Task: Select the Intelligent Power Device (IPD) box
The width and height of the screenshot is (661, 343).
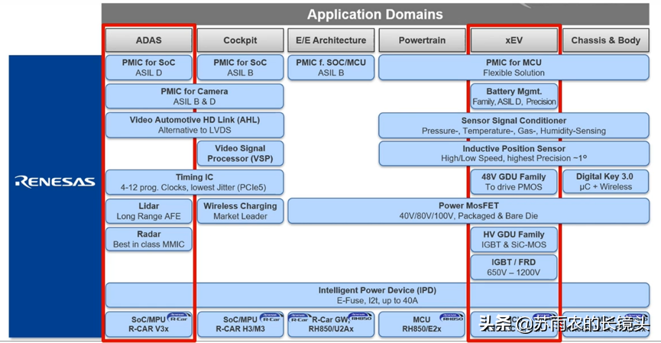Action: tap(377, 296)
